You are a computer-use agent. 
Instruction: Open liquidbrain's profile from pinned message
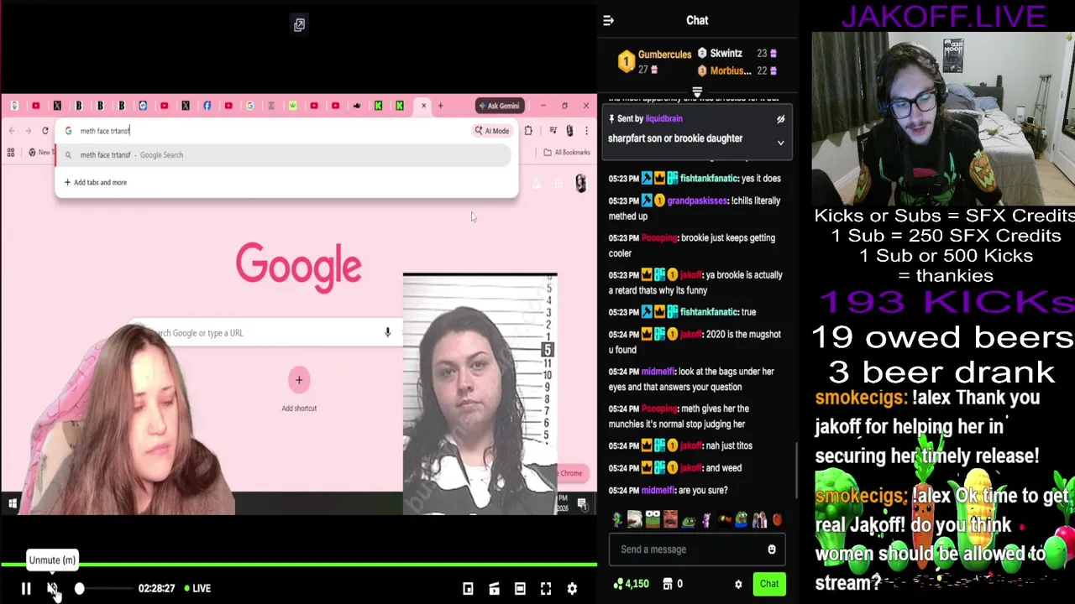663,119
